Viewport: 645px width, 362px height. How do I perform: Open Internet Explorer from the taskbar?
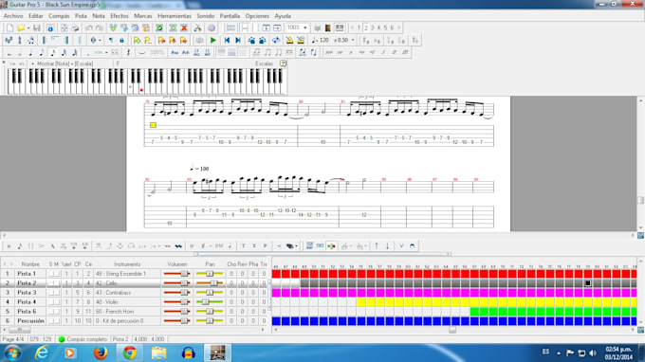42,353
